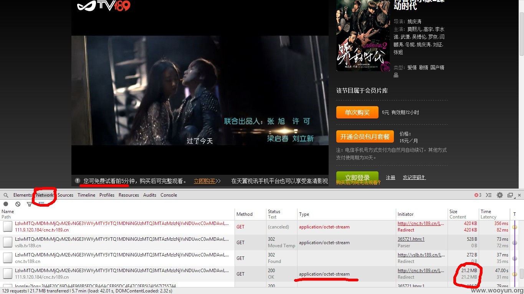Switch to the Elements tab
Viewport: 524px width, 294px height.
coord(23,195)
